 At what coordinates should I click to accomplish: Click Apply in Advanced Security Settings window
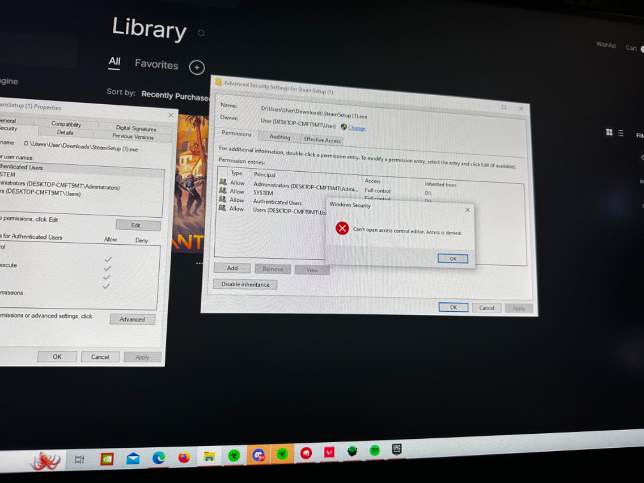(x=519, y=308)
